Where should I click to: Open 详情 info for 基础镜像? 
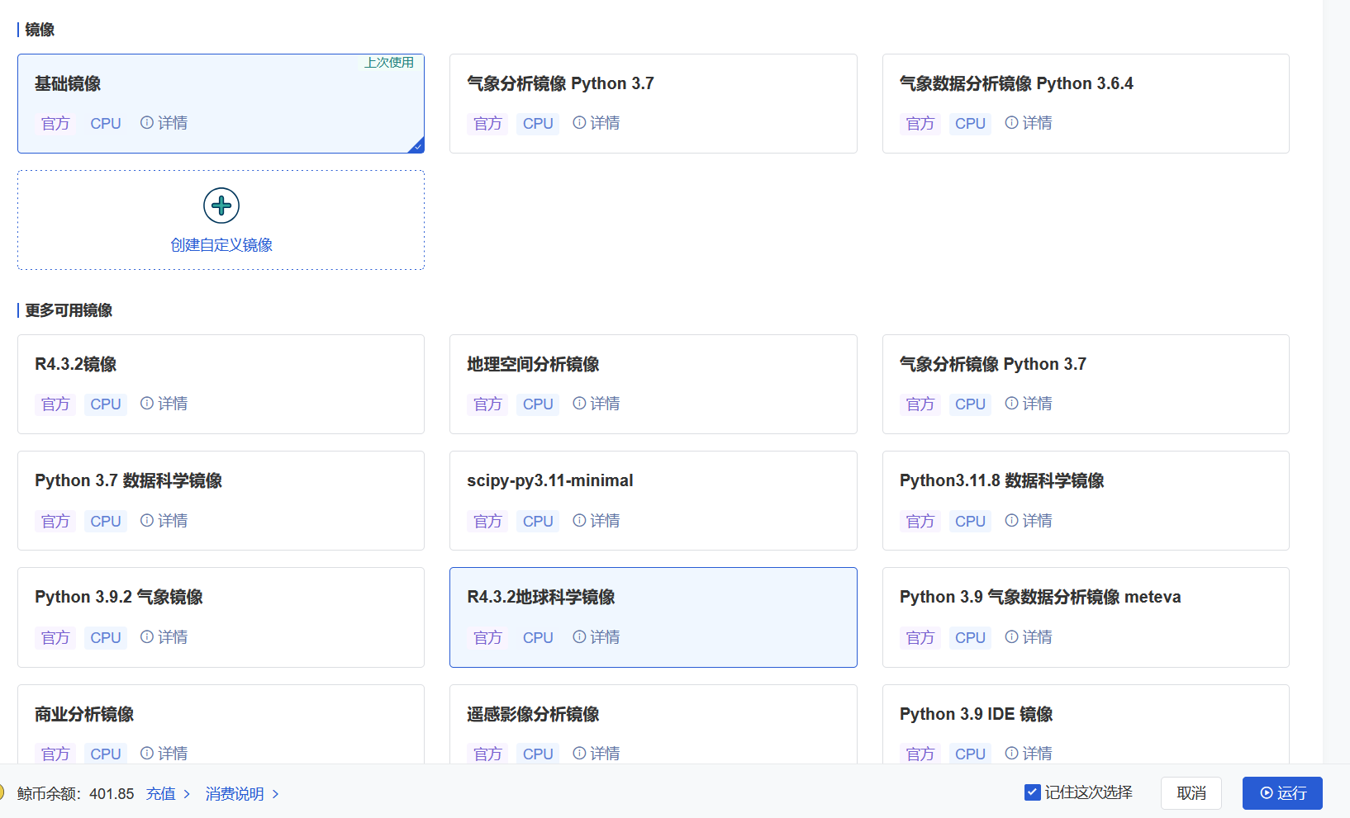click(164, 123)
